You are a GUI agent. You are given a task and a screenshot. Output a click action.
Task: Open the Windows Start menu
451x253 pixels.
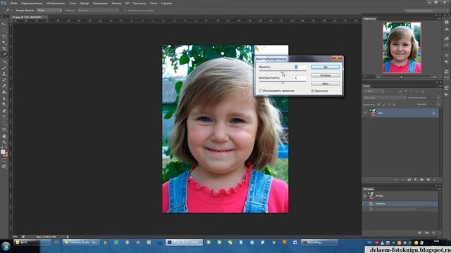(6, 246)
